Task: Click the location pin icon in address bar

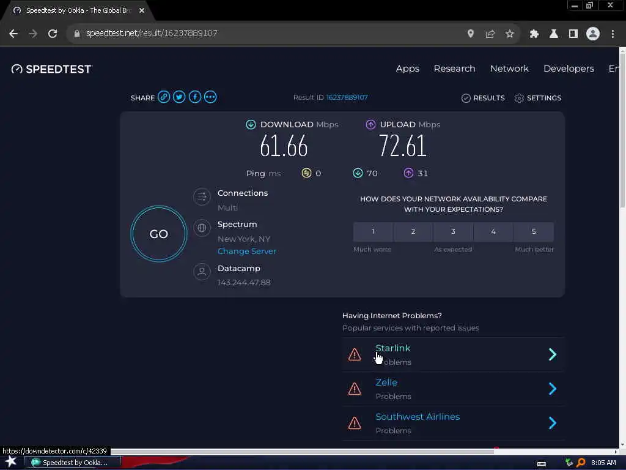Action: coord(471,34)
